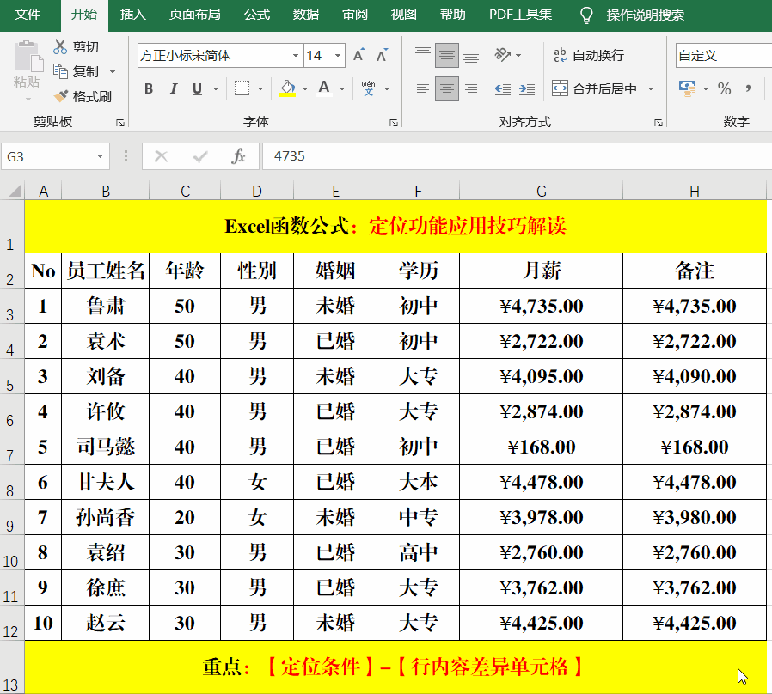772x694 pixels.
Task: Click Merge and Center (合并后居中)
Action: point(594,88)
